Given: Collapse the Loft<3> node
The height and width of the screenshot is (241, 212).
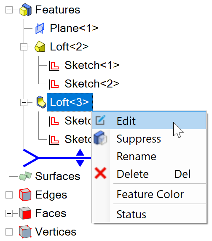Looking at the screenshot, I should tap(24, 102).
